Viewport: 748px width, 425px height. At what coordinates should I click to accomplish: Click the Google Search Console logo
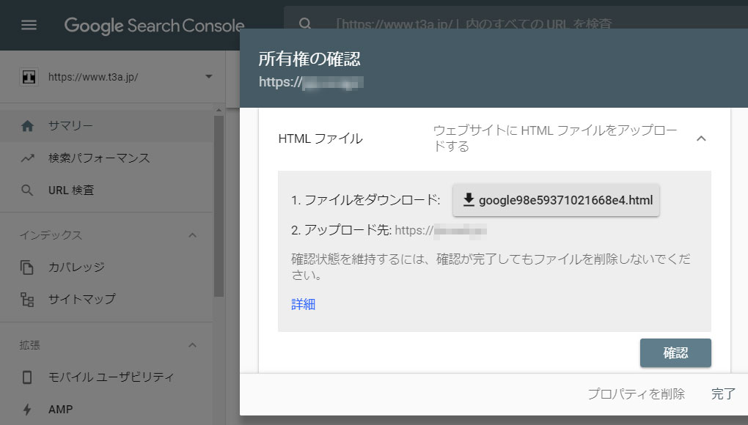(x=154, y=25)
